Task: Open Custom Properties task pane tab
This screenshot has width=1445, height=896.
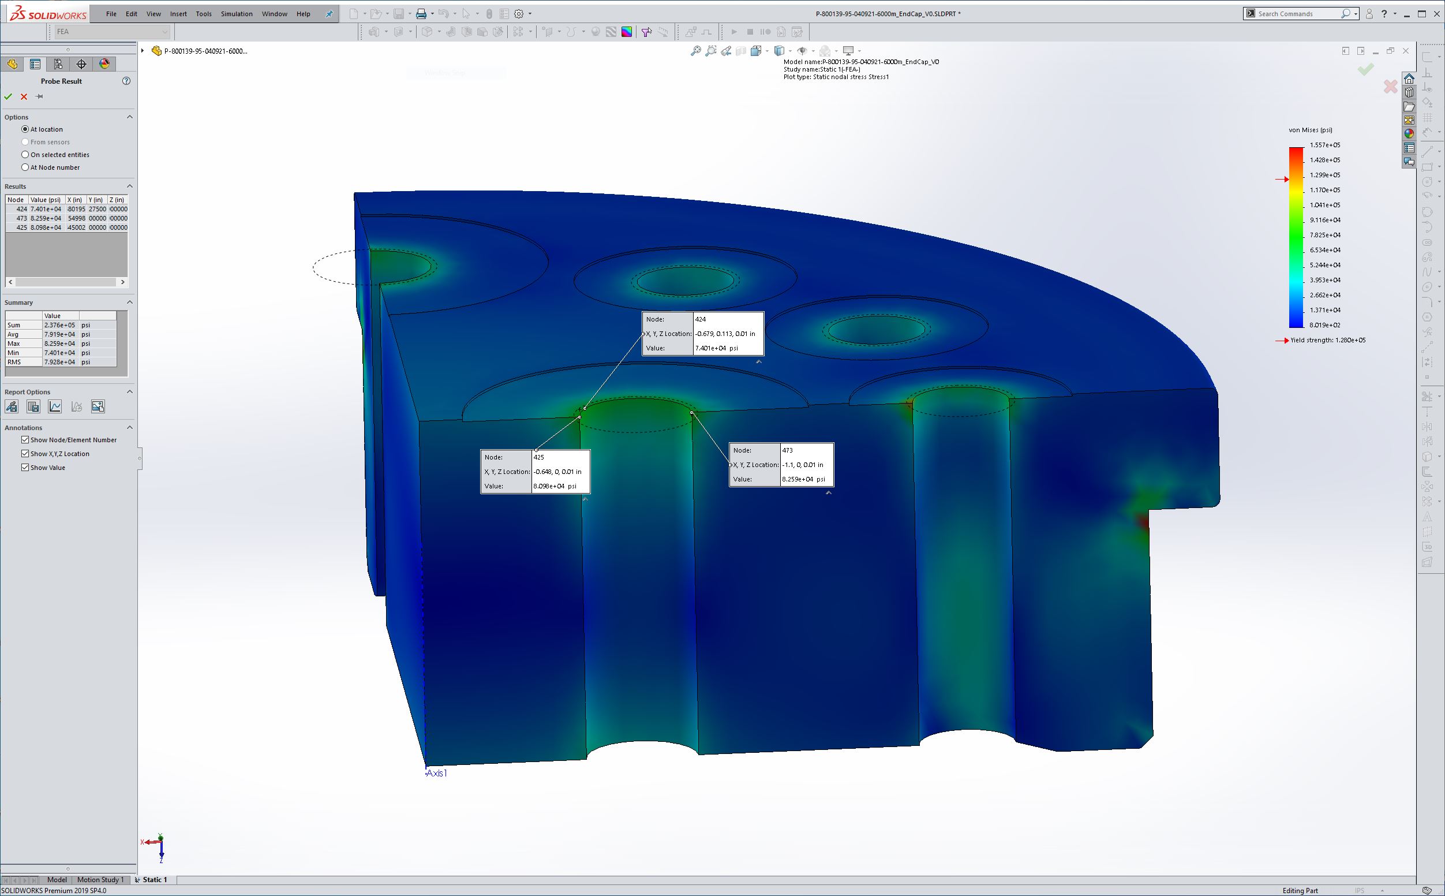Action: pyautogui.click(x=1409, y=148)
